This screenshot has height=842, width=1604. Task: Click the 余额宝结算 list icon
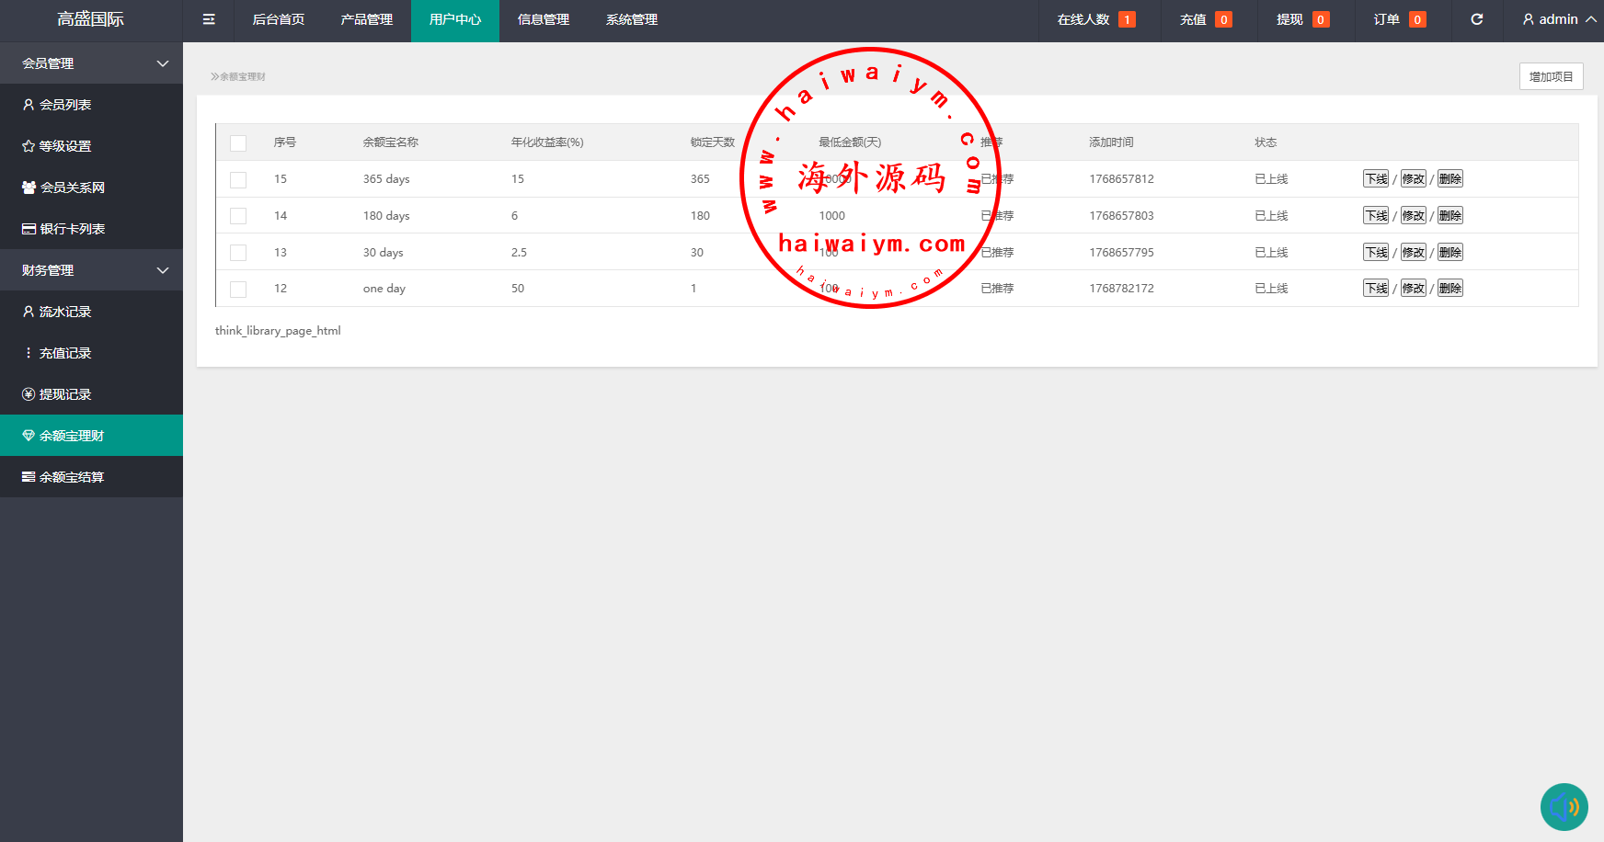[29, 477]
